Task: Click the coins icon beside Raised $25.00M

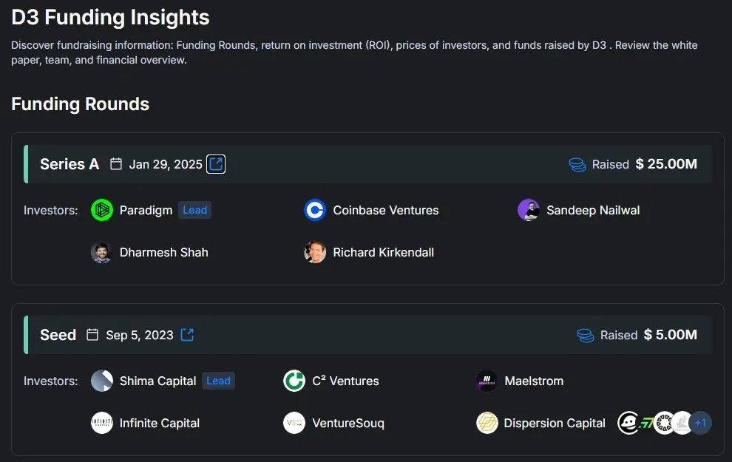Action: tap(577, 164)
